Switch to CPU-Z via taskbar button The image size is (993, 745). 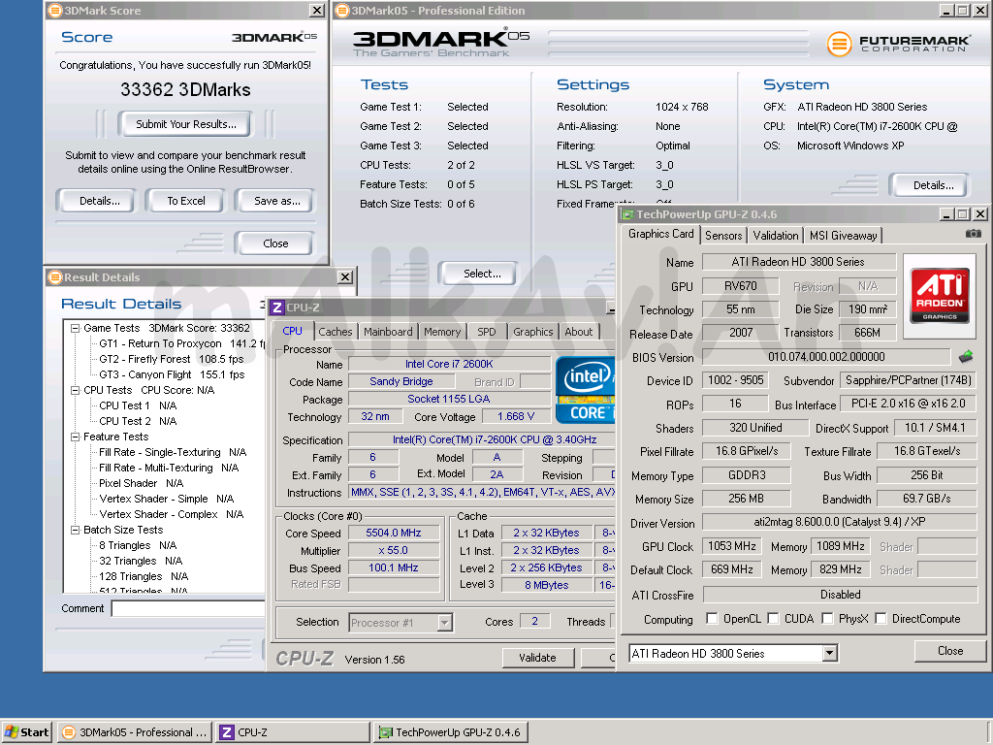(x=293, y=732)
